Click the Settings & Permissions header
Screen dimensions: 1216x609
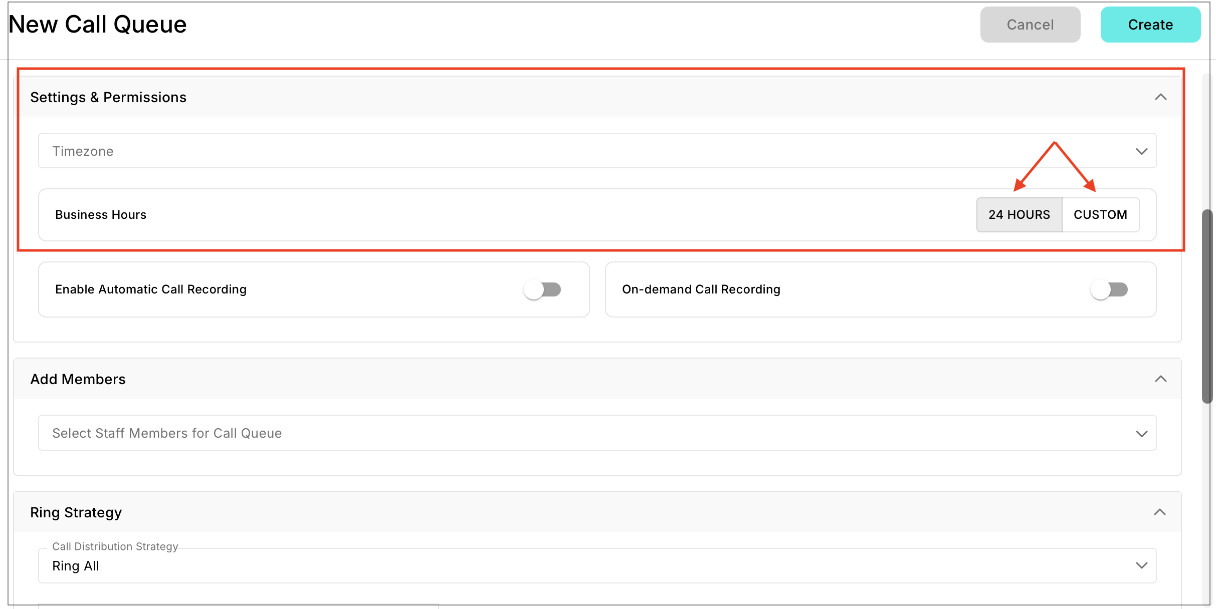click(108, 97)
